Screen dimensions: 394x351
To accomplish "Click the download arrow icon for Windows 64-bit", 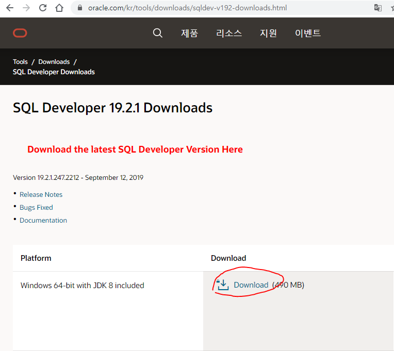I will click(222, 285).
